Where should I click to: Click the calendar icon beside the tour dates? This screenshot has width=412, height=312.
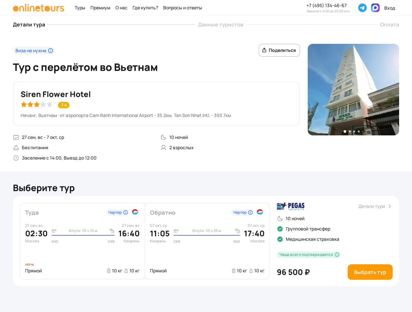(16, 137)
